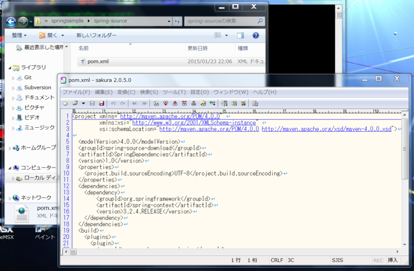Open the recent files dropdown arrow in sakura toolbar
414x271 pixels.
(83, 103)
